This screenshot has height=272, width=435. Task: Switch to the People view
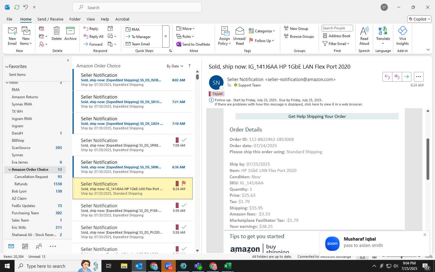coord(39,246)
